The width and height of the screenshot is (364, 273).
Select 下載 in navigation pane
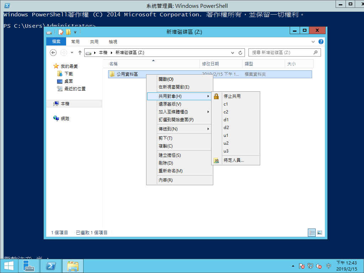(69, 74)
